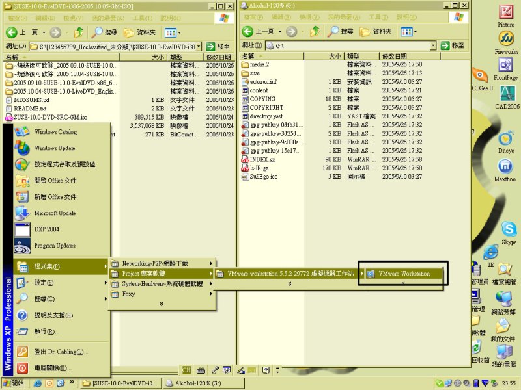Open 設定程式存取及預設值 in the Start menu
This screenshot has width=521, height=390.
click(62, 164)
